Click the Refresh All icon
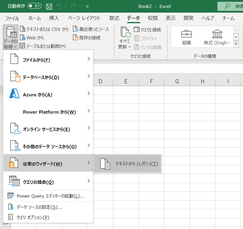Viewport: 243px width, 229px height. click(125, 33)
